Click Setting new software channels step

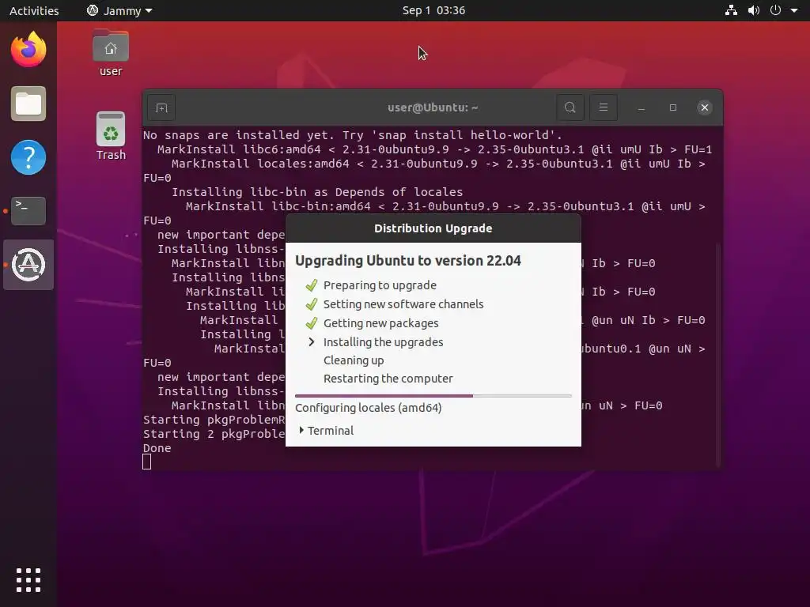(x=403, y=304)
